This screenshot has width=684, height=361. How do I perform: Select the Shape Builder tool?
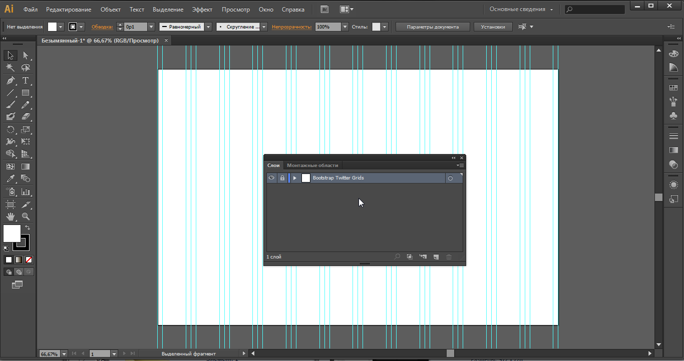point(11,154)
